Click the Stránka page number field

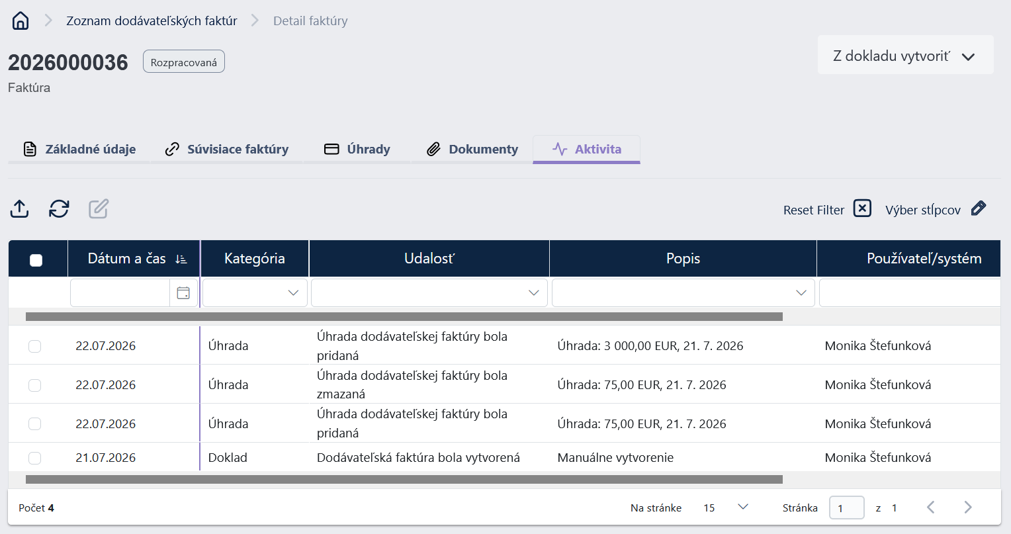coord(847,508)
